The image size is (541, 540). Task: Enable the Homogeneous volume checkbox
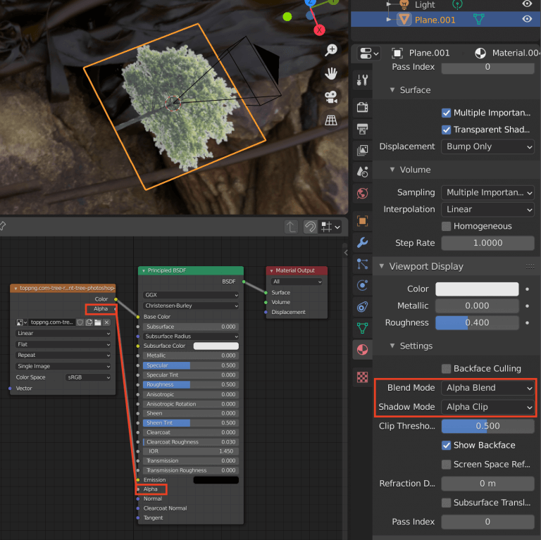(x=447, y=227)
